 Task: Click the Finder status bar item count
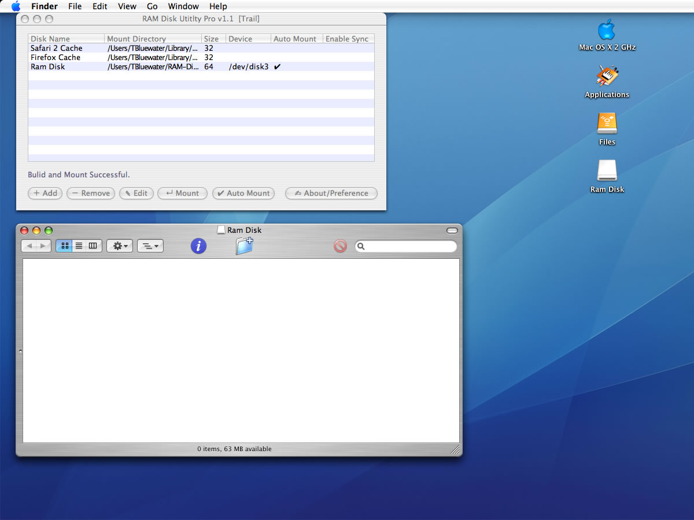pyautogui.click(x=234, y=449)
